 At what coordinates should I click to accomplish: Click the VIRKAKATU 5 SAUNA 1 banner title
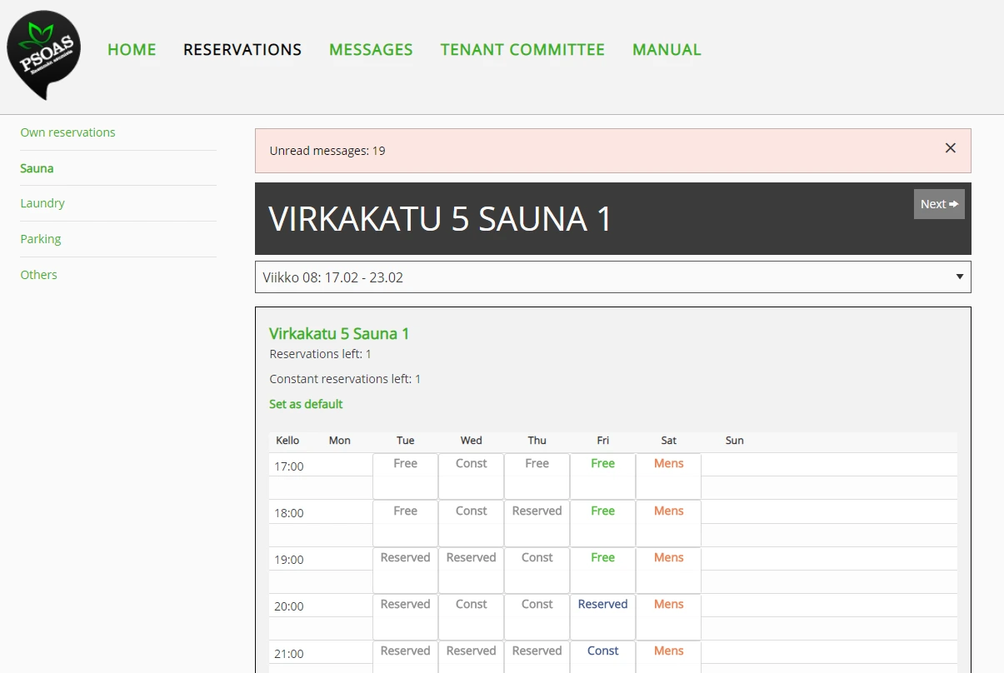click(x=440, y=219)
